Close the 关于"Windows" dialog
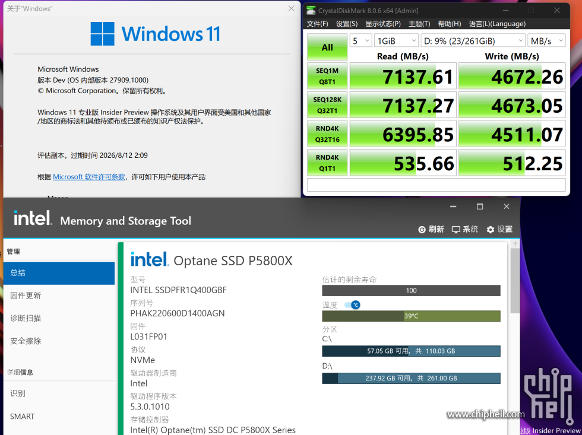 tap(292, 8)
